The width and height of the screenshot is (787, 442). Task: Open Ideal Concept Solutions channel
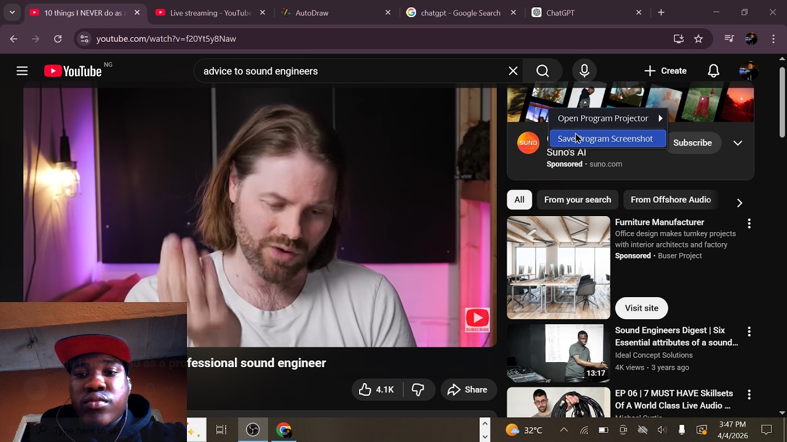click(654, 355)
